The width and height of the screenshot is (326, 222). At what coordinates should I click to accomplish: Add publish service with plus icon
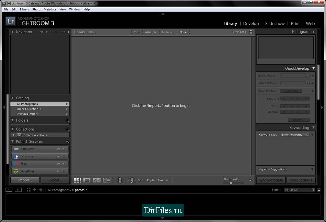(67, 141)
